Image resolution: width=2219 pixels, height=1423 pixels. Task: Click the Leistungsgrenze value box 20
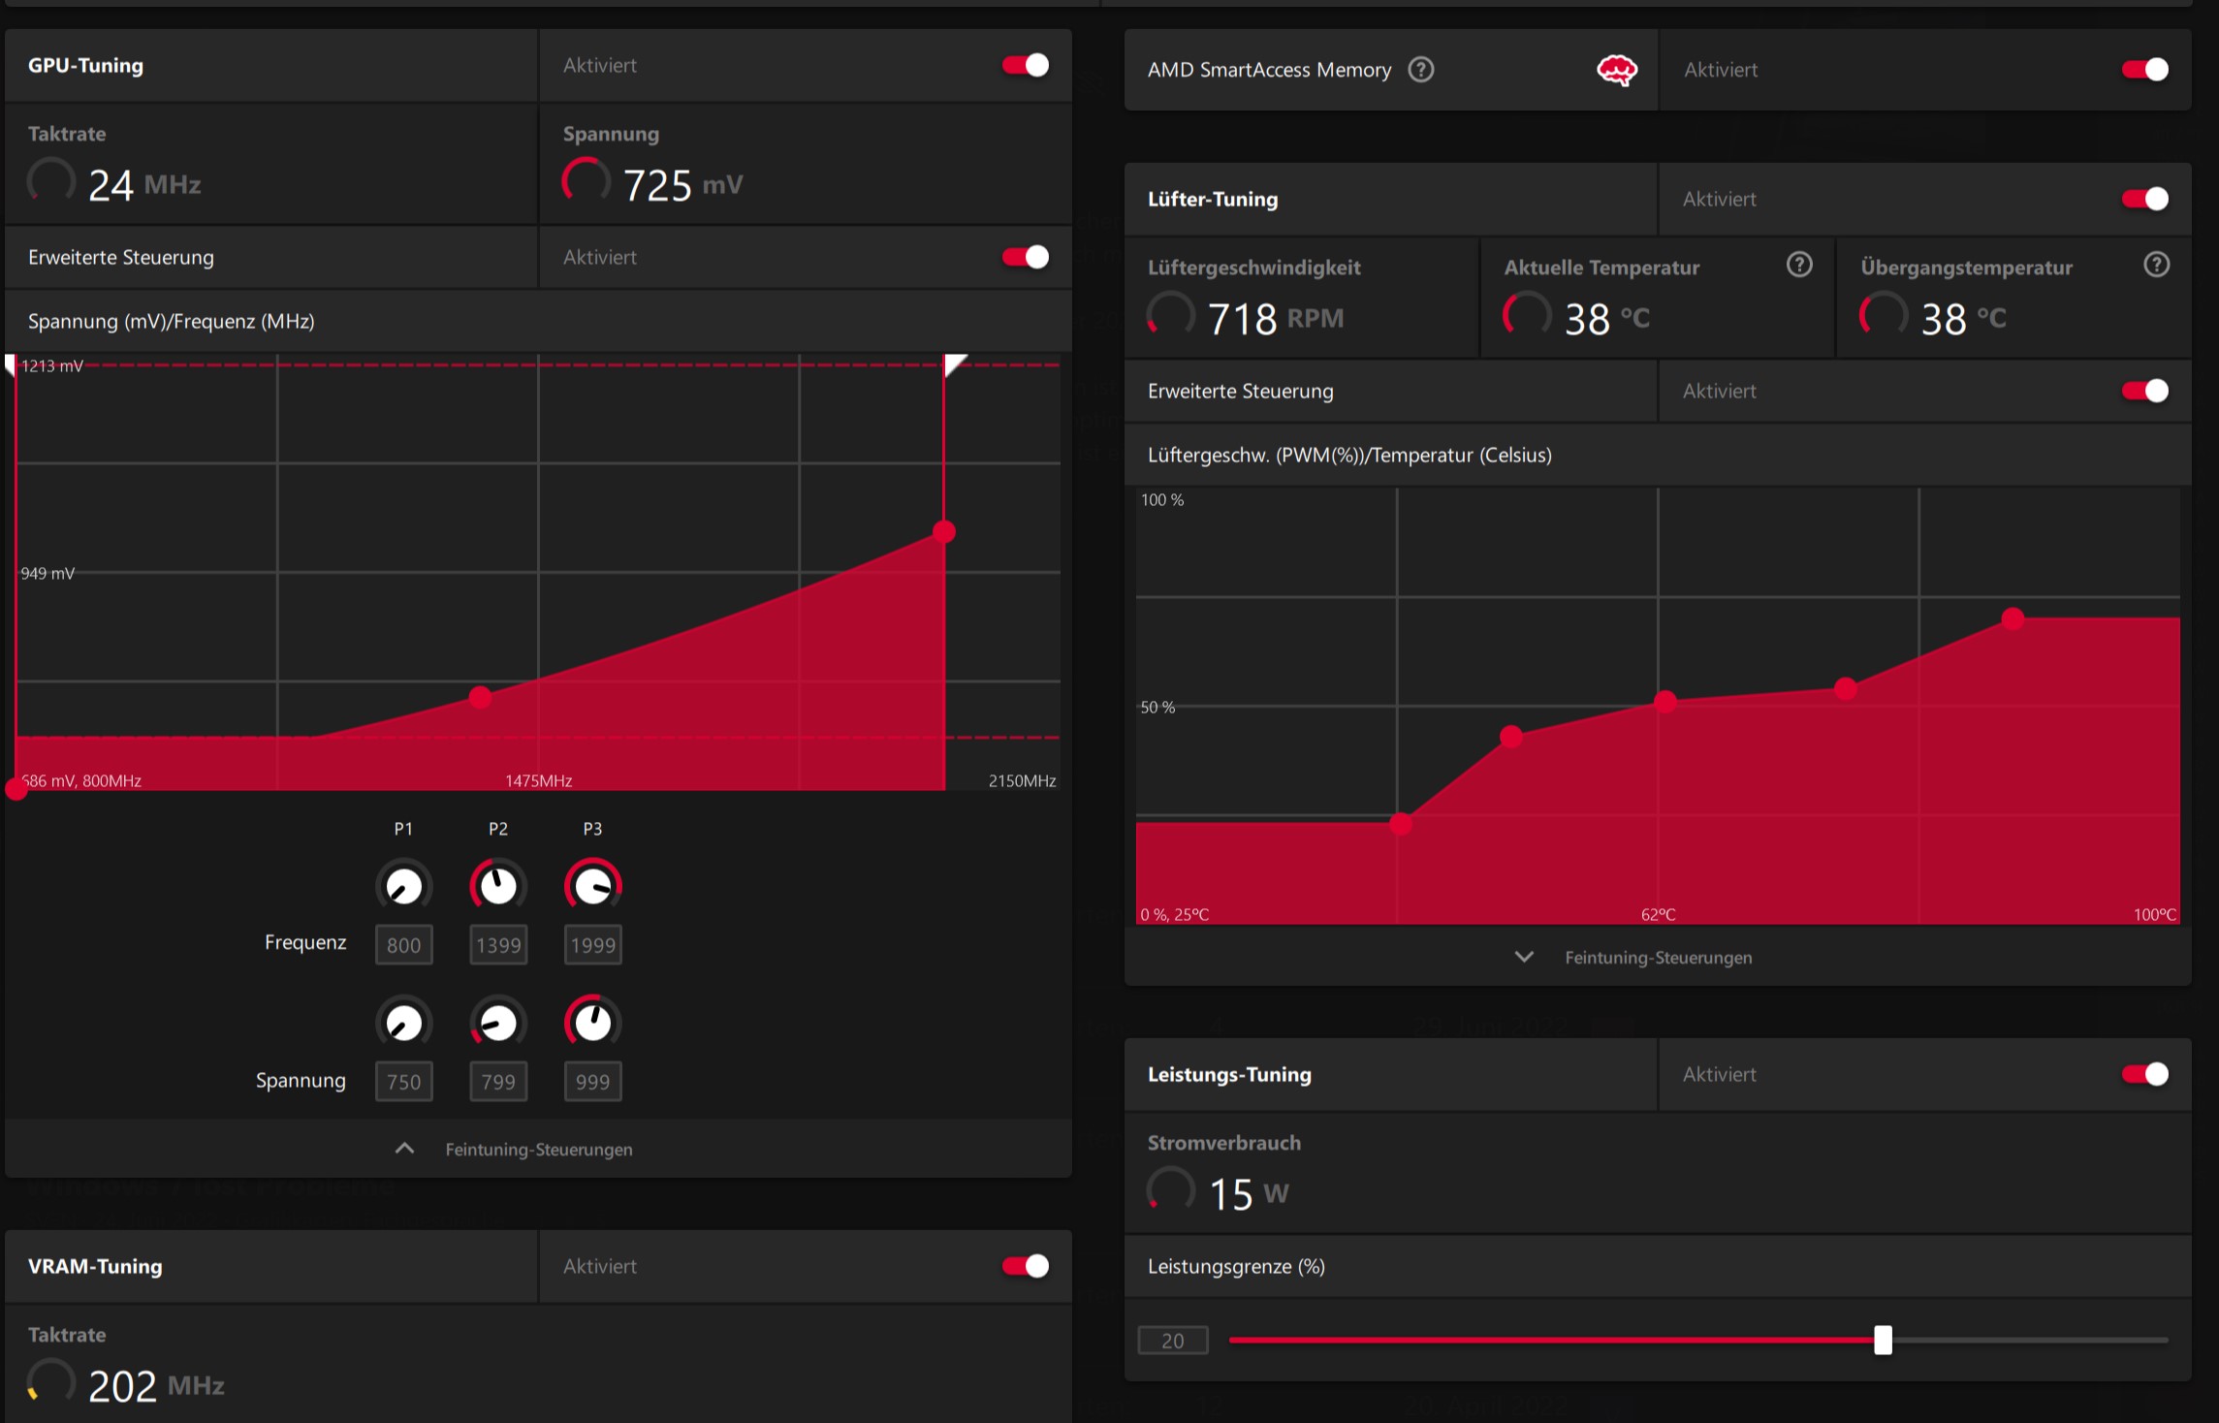[x=1172, y=1341]
